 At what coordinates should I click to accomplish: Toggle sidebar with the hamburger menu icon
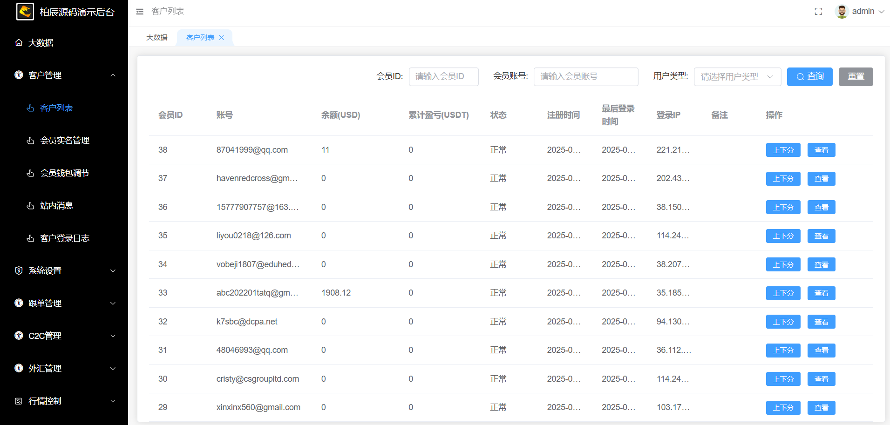tap(140, 12)
